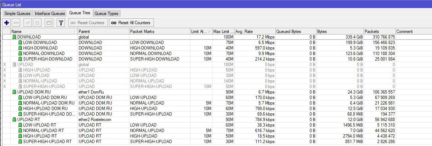The height and width of the screenshot is (146, 432).
Task: Click the '310 766 875' packets cell
Action: point(380,37)
